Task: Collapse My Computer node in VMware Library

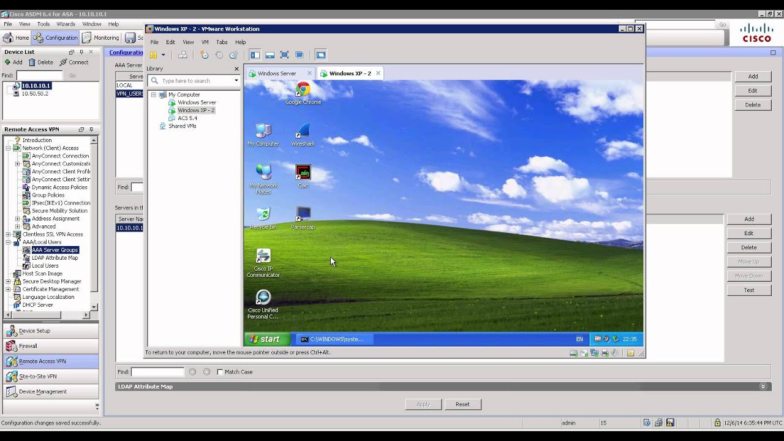Action: [153, 95]
